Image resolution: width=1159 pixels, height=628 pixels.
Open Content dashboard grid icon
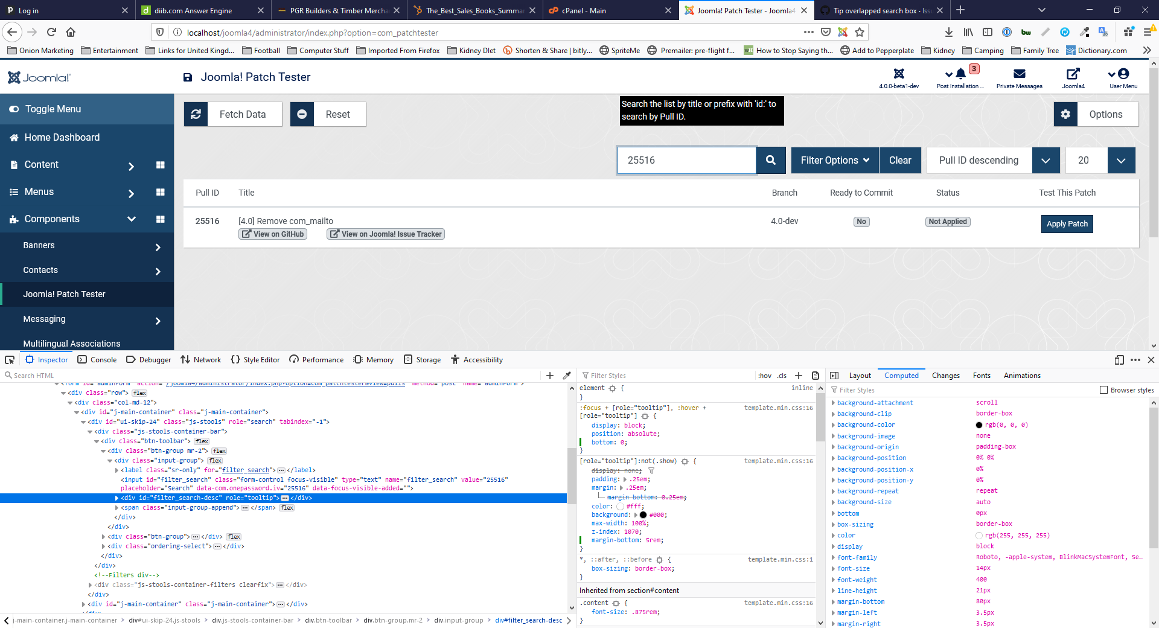point(161,165)
